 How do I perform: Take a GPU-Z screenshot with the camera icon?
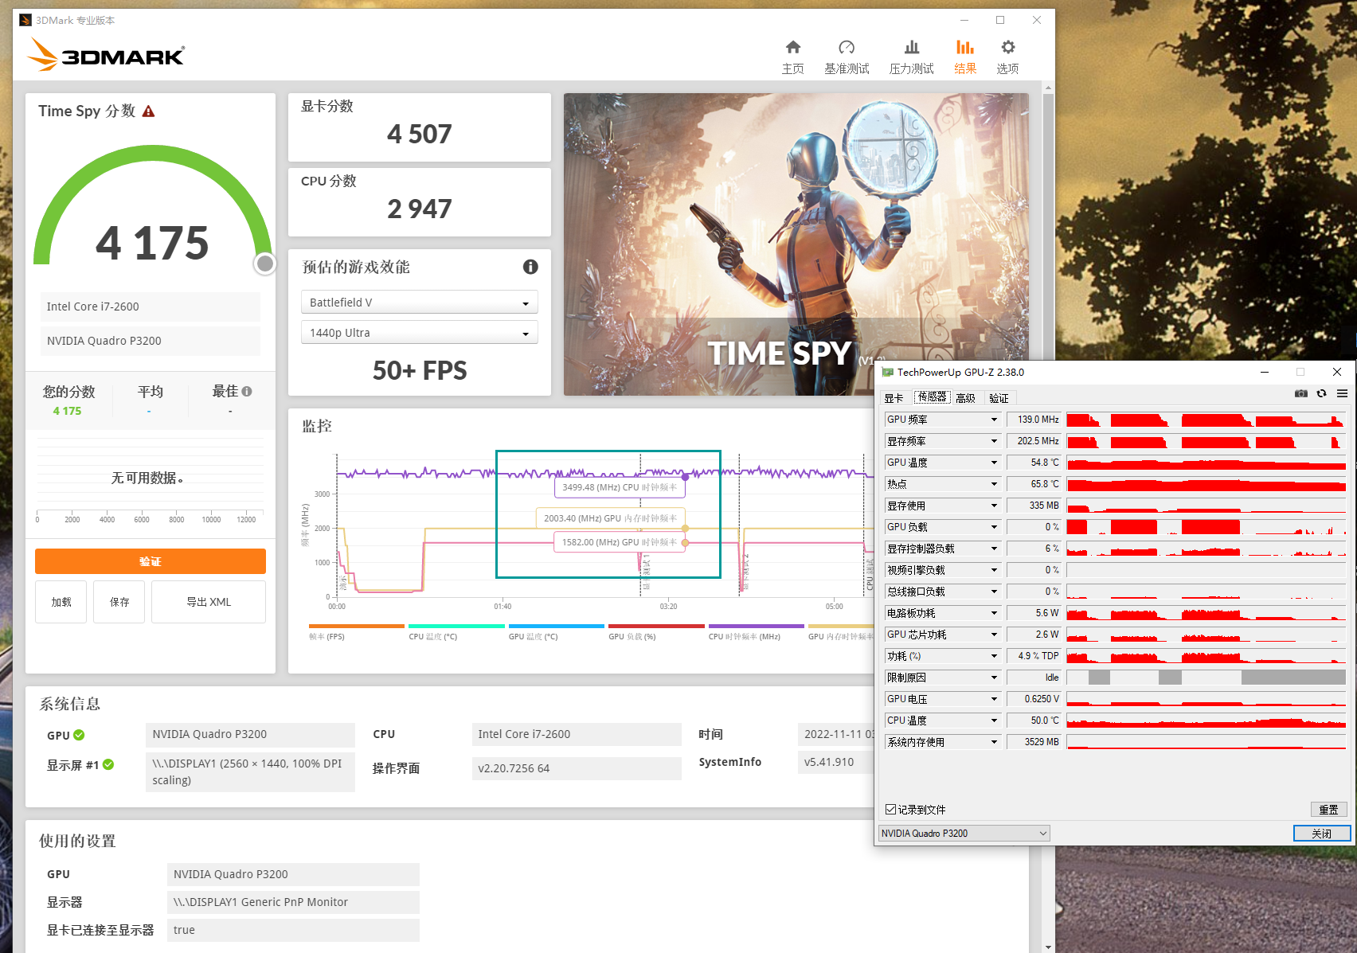[x=1301, y=393]
